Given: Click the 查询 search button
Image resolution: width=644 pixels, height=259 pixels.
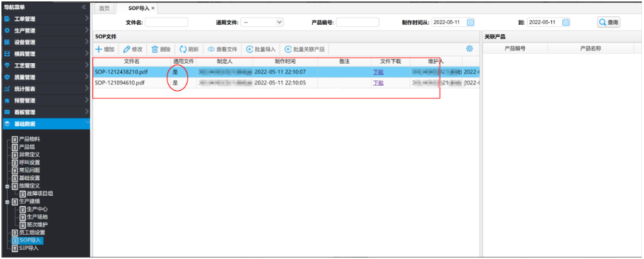Looking at the screenshot, I should click(609, 23).
